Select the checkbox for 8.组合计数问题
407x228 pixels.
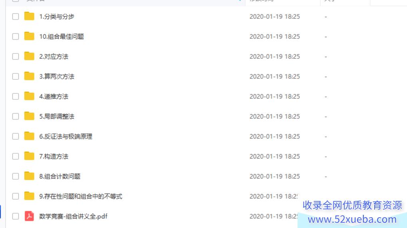point(16,176)
